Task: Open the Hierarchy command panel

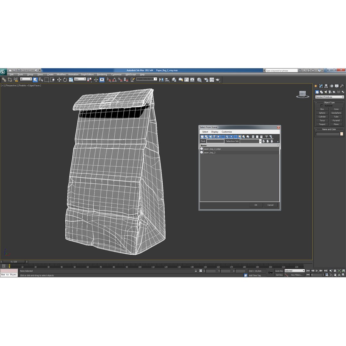Action: click(326, 86)
